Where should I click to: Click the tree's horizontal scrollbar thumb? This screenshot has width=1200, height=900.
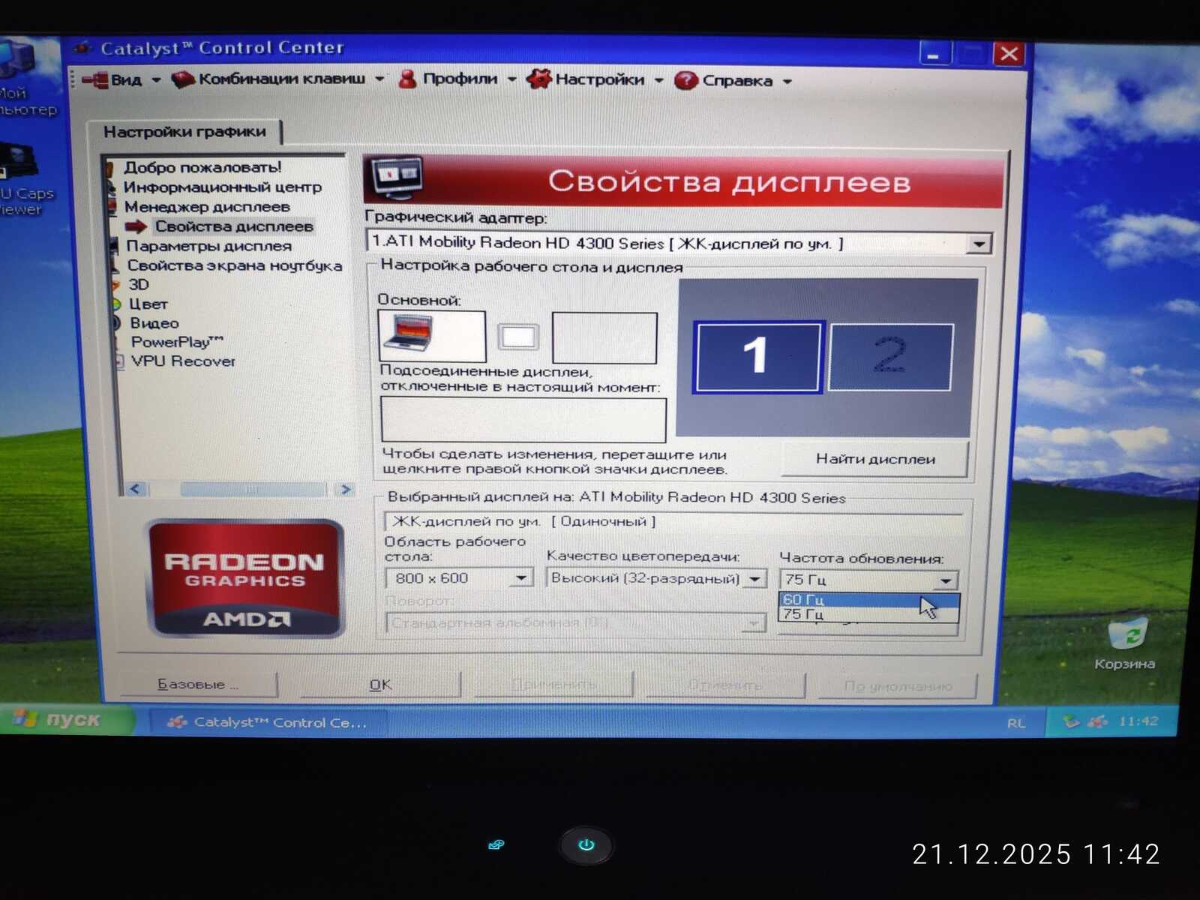tap(252, 490)
